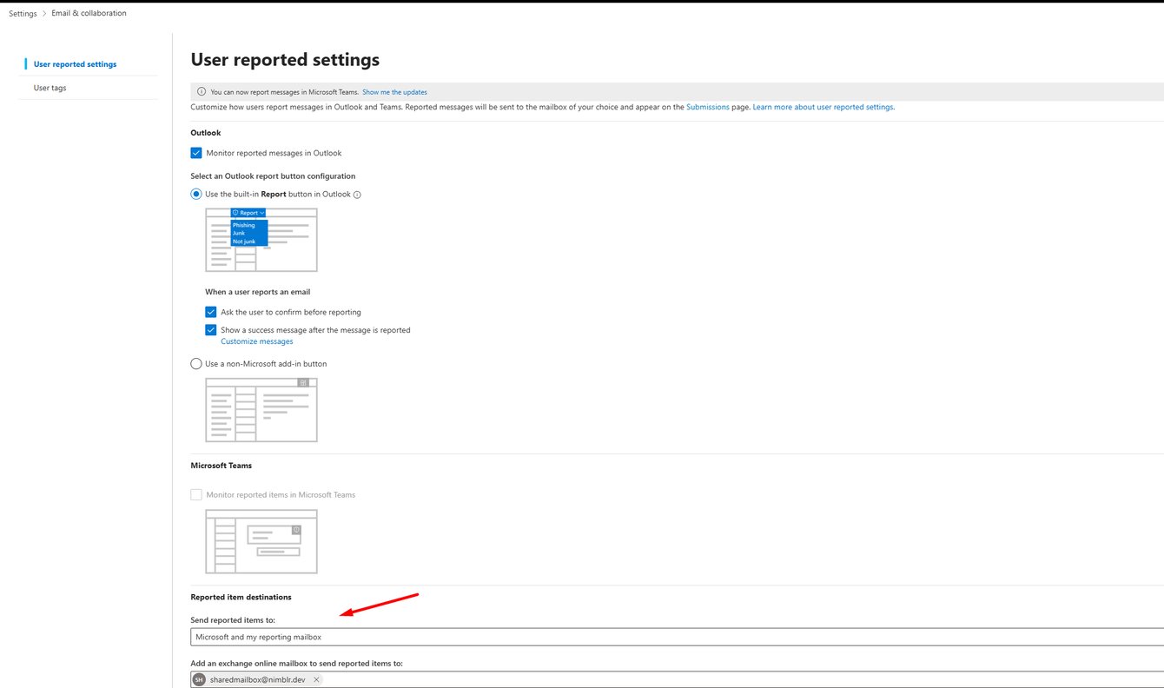Toggle Show a success message checkbox
1164x688 pixels.
click(x=210, y=330)
